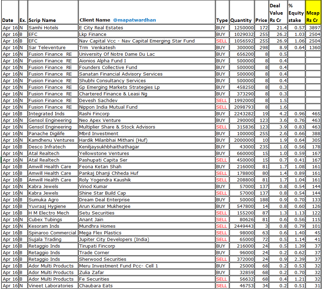322x289 pixels.
Task: Select the E City Real Estates client cell
Action: pyautogui.click(x=147, y=28)
